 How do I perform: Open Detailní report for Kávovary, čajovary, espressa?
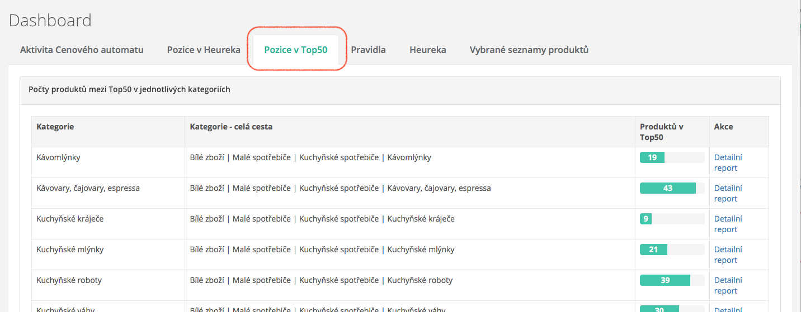pos(728,193)
